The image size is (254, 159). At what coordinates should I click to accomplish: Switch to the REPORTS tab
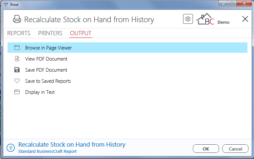(19, 33)
